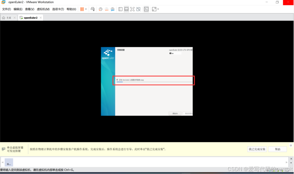Toggle the thumbnail bar icon
Screen dimensions: 294x174
(x=126, y=9)
